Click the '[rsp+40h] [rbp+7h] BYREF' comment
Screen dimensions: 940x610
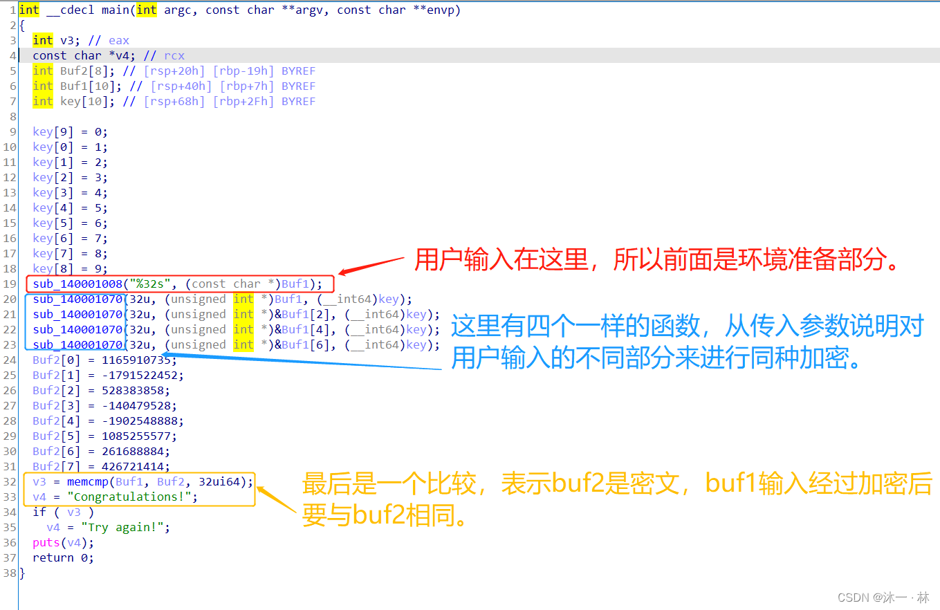click(x=233, y=86)
